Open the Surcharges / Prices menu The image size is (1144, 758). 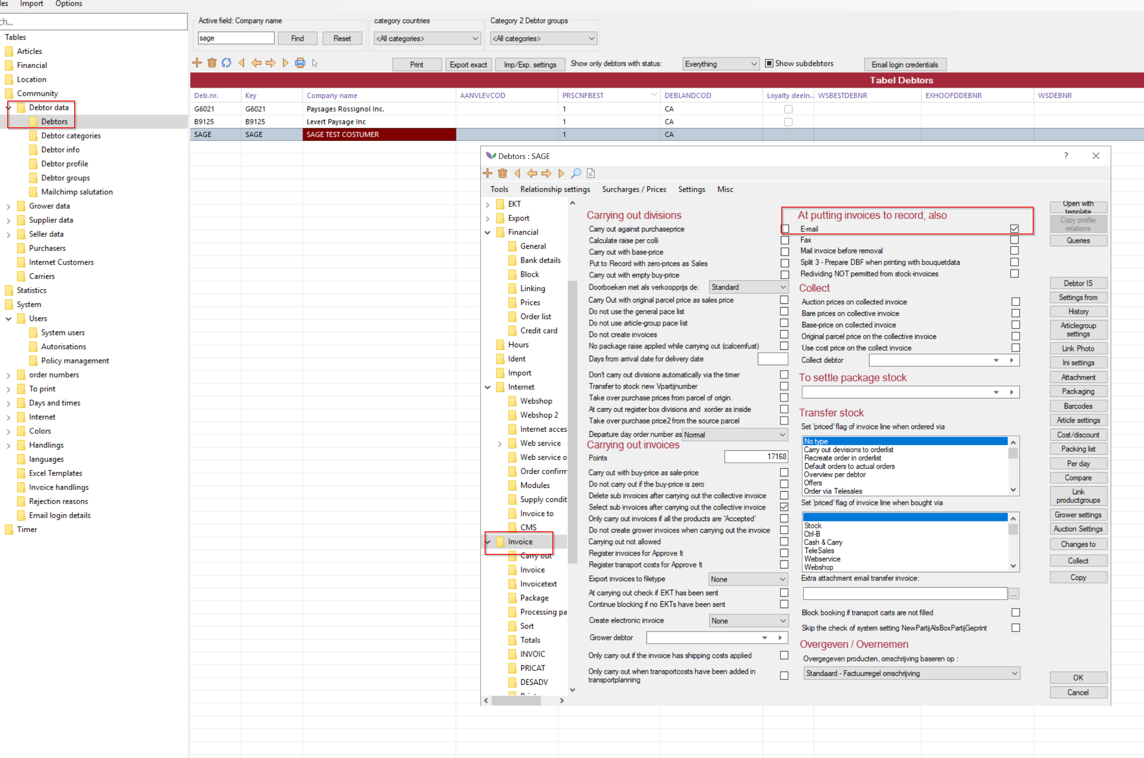[x=633, y=189]
